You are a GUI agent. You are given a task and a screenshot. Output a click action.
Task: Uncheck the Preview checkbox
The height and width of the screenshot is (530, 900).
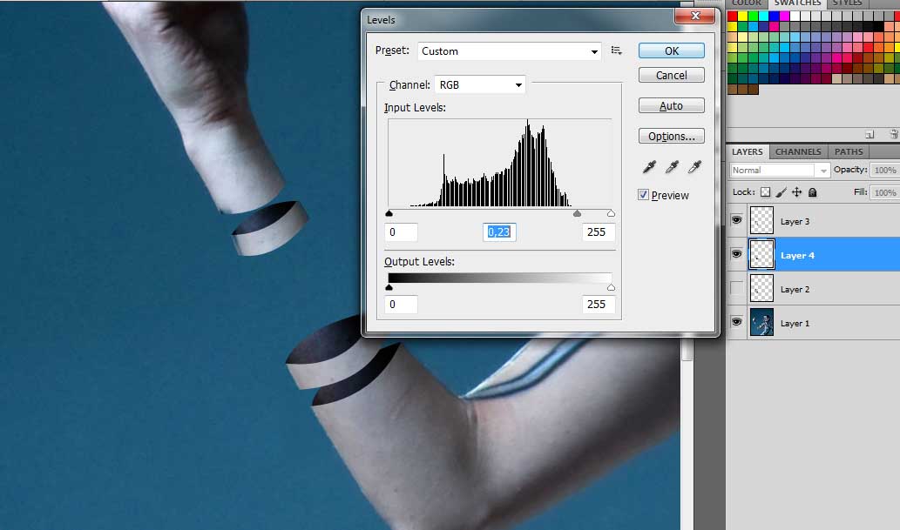pyautogui.click(x=644, y=195)
